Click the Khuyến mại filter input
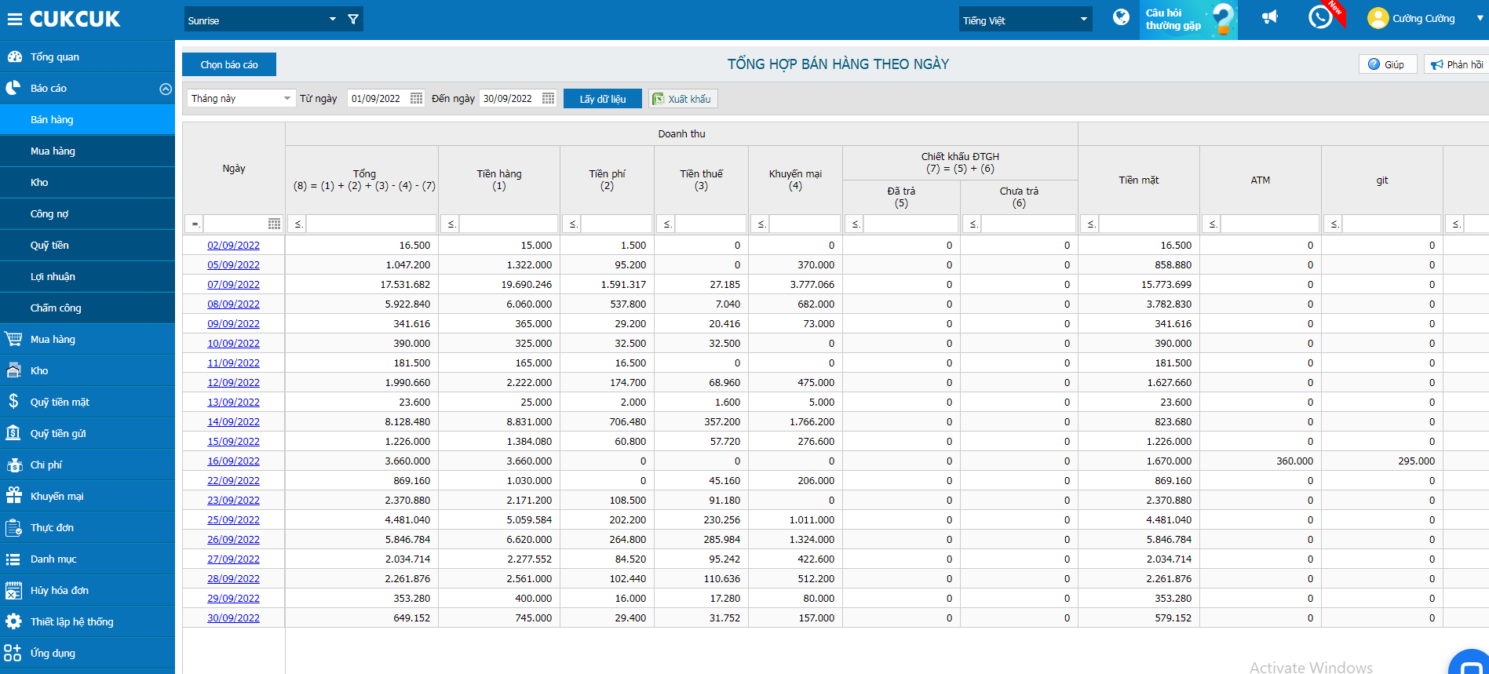Screen dimensions: 1489x674 [805, 224]
